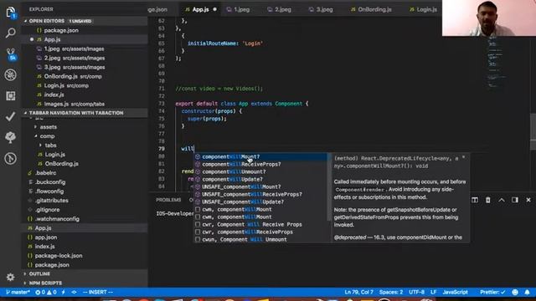This screenshot has width=536, height=301.
Task: Switch to the Login.js editor tab
Action: click(424, 9)
